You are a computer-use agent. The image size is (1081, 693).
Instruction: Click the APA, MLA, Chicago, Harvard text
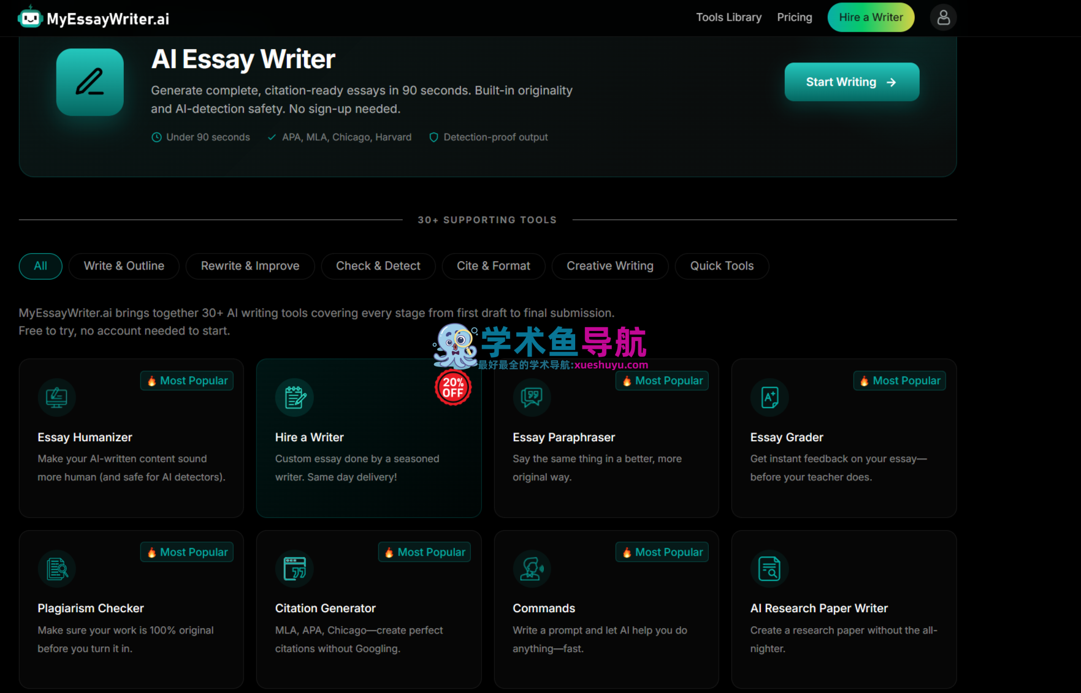pyautogui.click(x=346, y=137)
